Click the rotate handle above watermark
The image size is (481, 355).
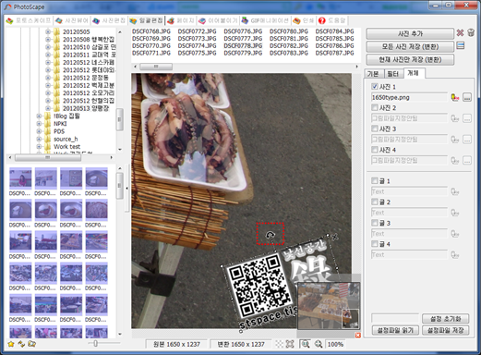click(271, 235)
